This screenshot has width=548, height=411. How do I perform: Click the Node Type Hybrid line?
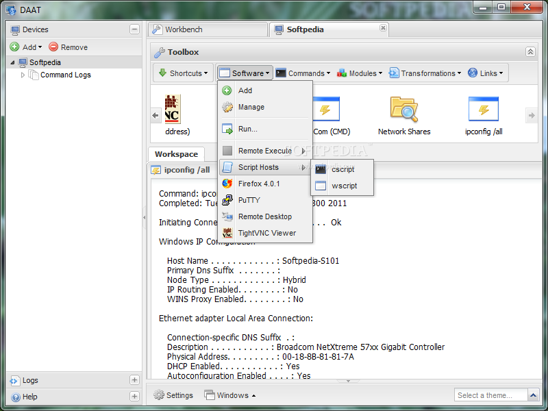click(236, 280)
